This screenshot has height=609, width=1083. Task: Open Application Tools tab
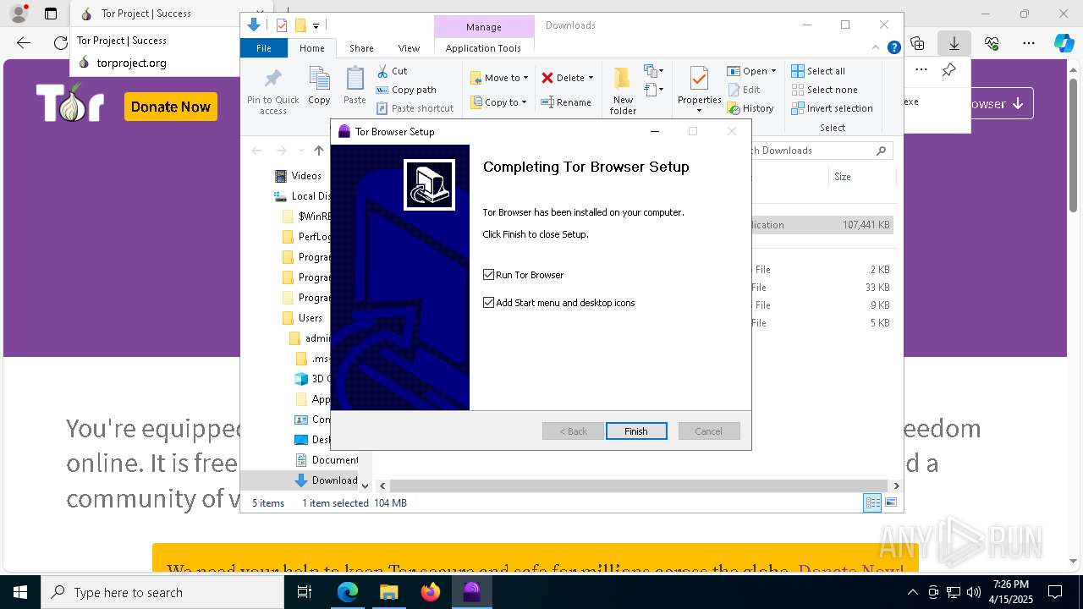(x=483, y=48)
